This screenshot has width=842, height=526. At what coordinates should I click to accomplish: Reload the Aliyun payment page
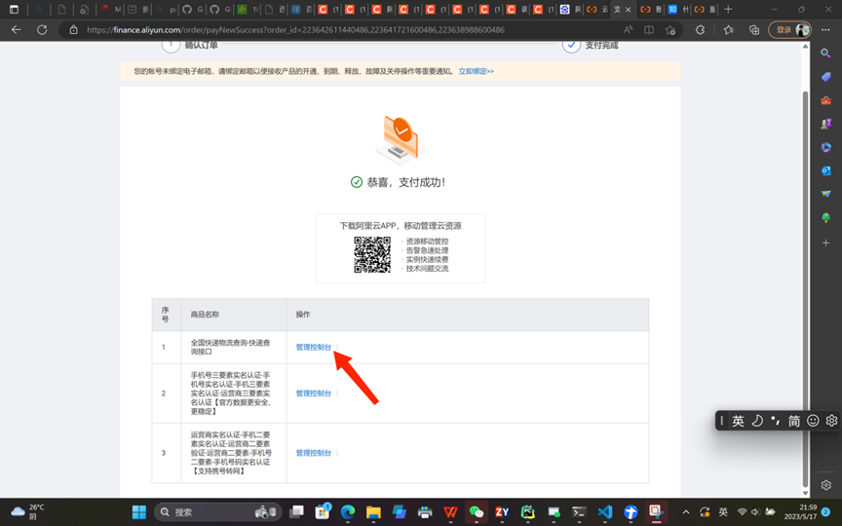tap(42, 30)
